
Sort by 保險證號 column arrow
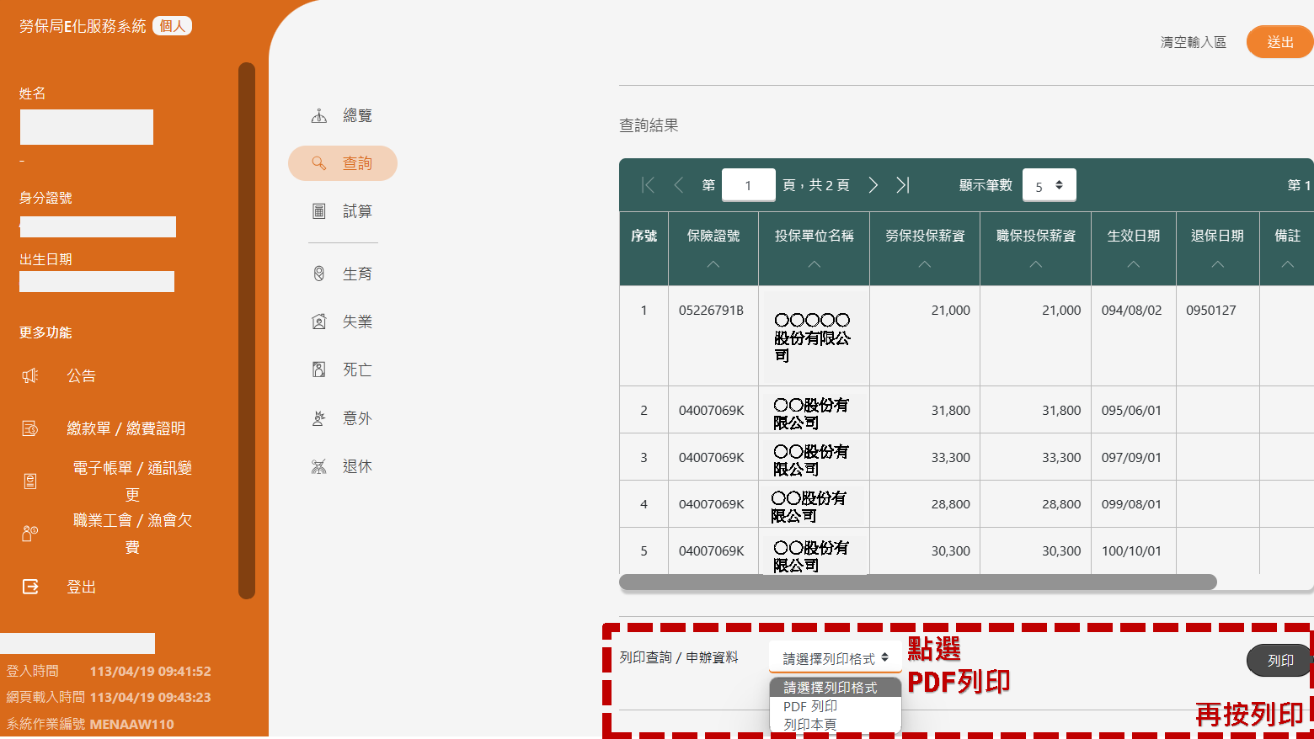pos(713,264)
